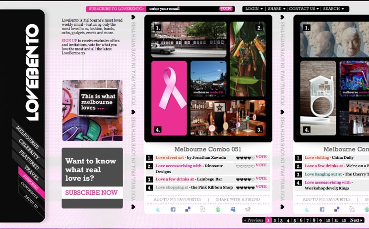Go to the Next page
369x229 pixels.
[356, 220]
